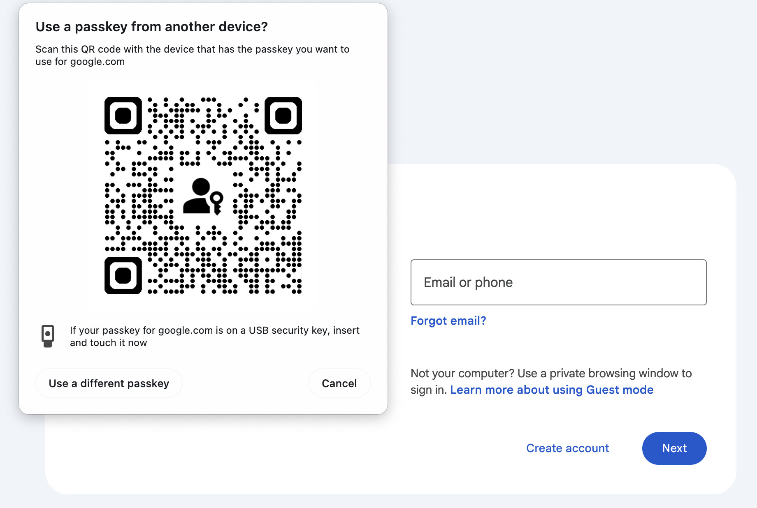The width and height of the screenshot is (757, 508).
Task: Click the empty area above the email field
Action: [559, 212]
